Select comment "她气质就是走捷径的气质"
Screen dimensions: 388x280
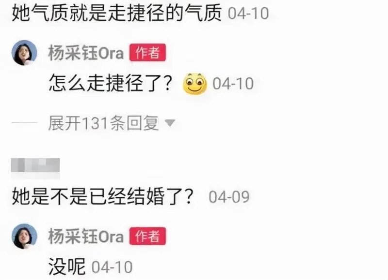[116, 13]
